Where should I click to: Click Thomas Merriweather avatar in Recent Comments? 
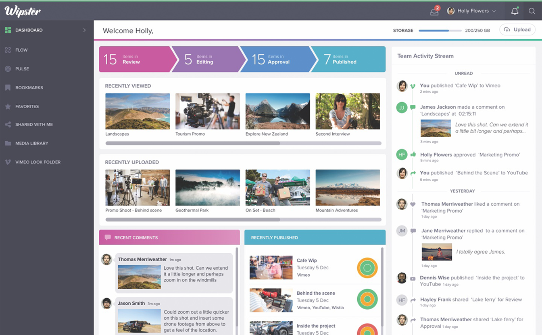(106, 259)
